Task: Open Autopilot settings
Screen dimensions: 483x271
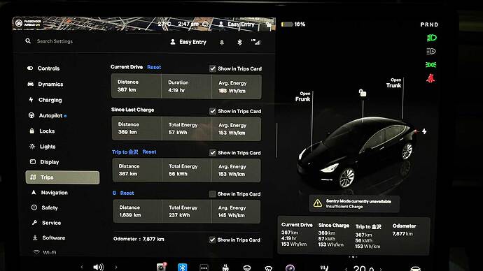Action: tap(48, 115)
